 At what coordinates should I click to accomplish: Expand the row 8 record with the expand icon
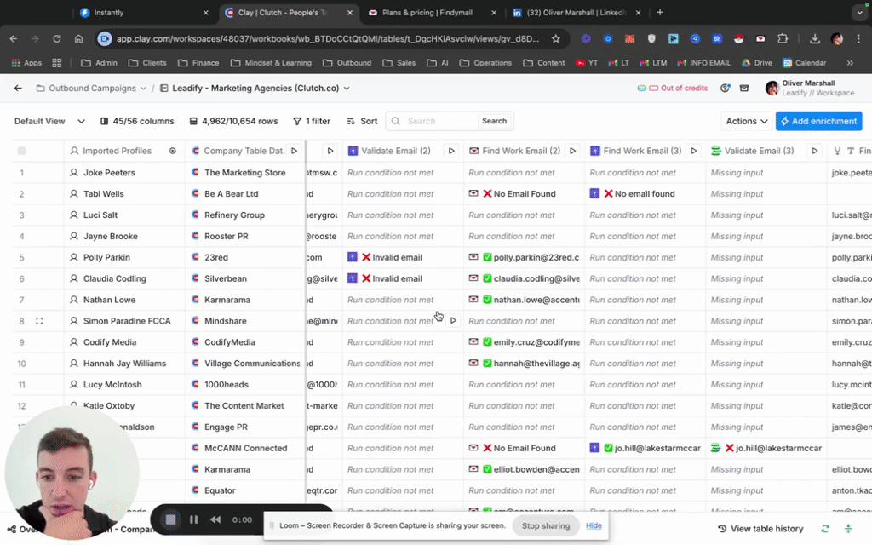[x=39, y=321]
